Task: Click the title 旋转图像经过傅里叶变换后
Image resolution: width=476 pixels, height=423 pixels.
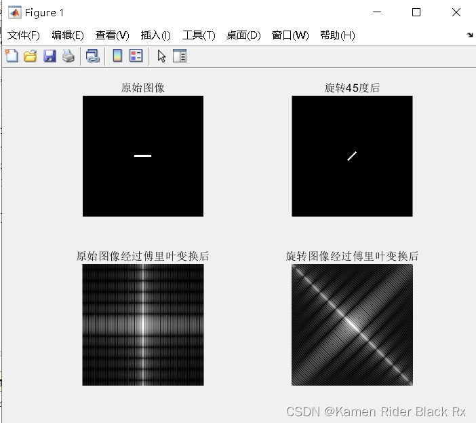Action: [x=352, y=256]
